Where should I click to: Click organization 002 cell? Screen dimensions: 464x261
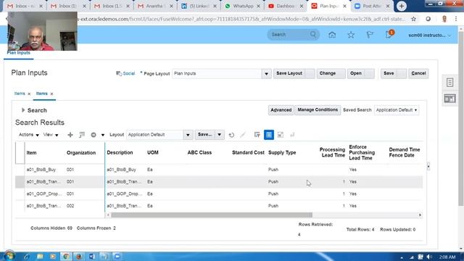(70, 206)
